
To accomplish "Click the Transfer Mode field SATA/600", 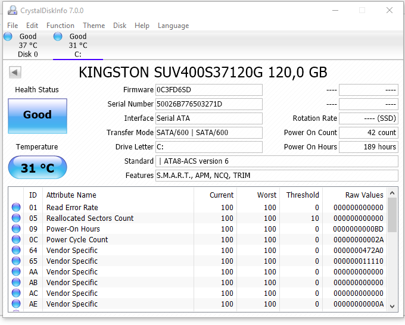I will [x=209, y=133].
